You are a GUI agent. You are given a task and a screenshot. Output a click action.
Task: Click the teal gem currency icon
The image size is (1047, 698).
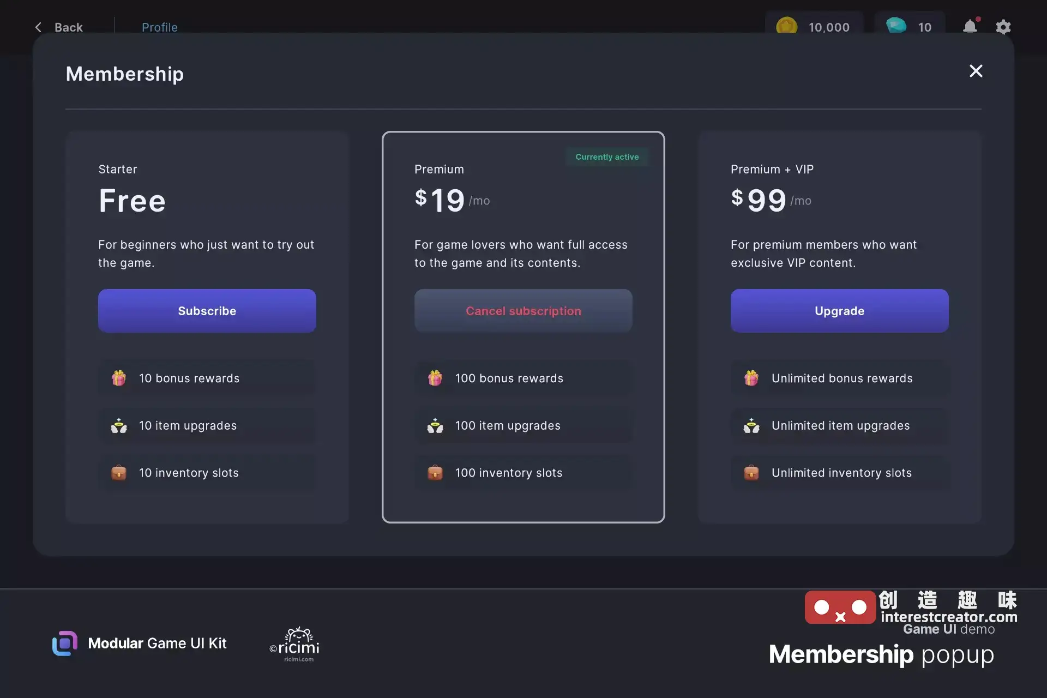(x=896, y=26)
